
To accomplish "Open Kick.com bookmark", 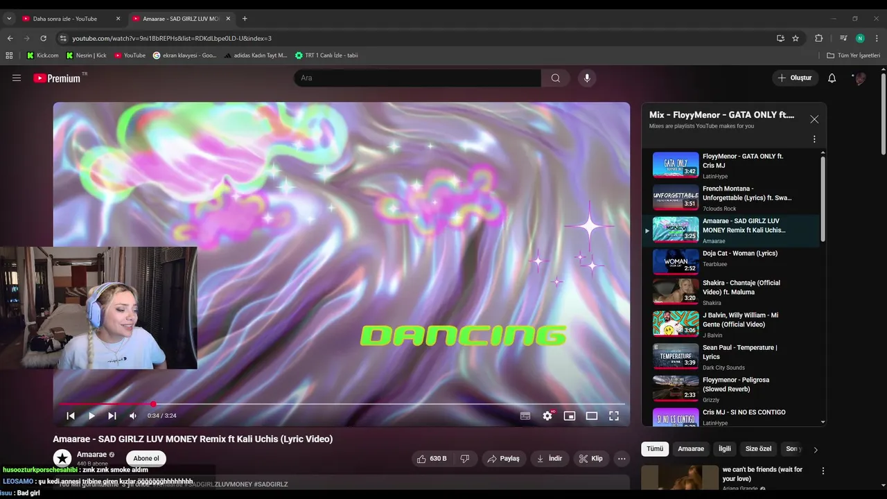I will tap(43, 55).
